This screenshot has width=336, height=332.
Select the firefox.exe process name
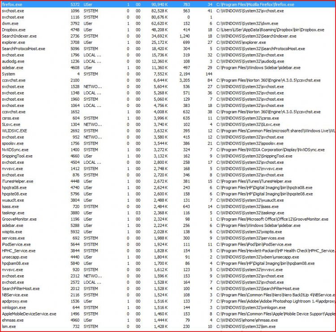coord(12,4)
